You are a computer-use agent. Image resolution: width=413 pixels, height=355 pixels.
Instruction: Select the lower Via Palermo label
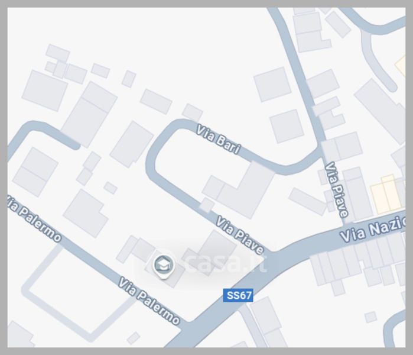click(149, 301)
